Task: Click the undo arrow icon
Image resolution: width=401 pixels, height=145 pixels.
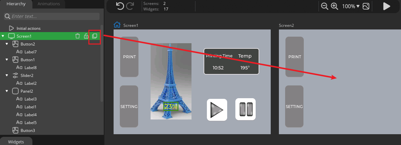Action: pyautogui.click(x=120, y=6)
